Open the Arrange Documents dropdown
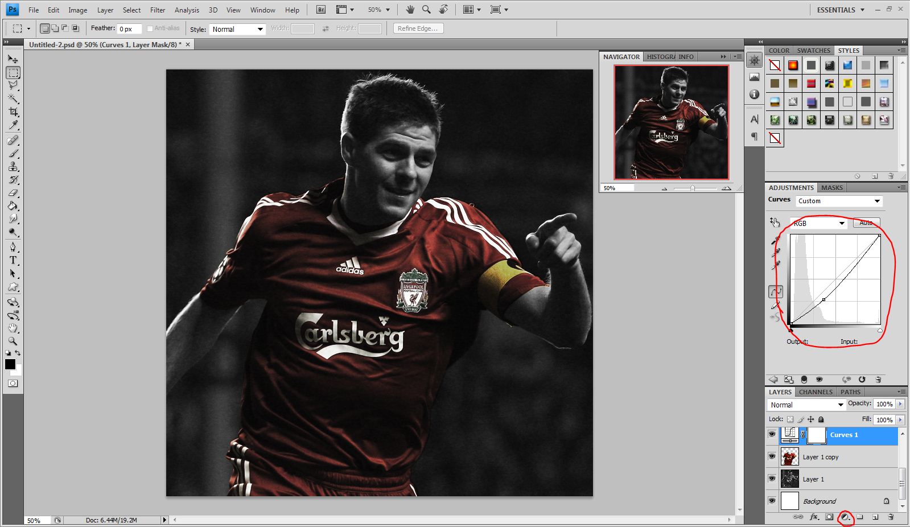The width and height of the screenshot is (910, 527). pos(472,10)
